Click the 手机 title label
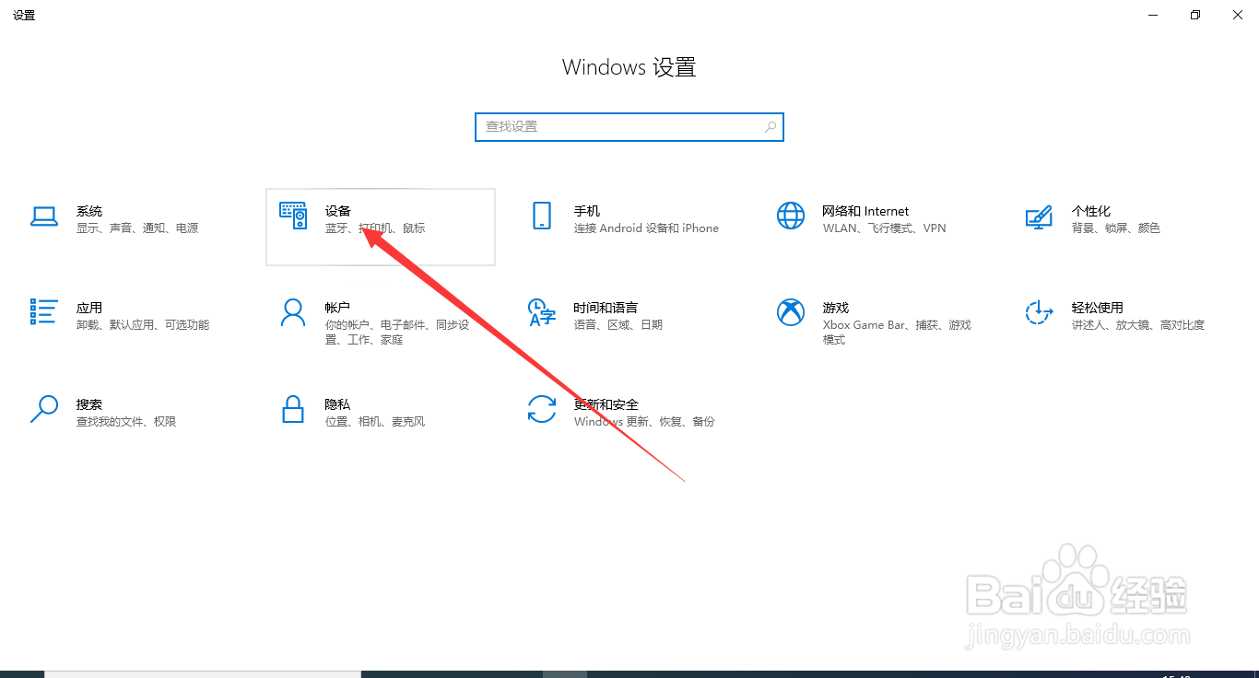 coord(587,211)
